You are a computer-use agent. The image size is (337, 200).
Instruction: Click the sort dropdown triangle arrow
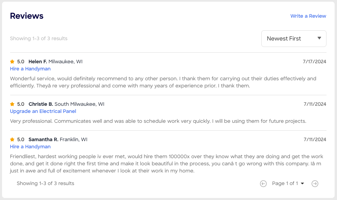(319, 38)
